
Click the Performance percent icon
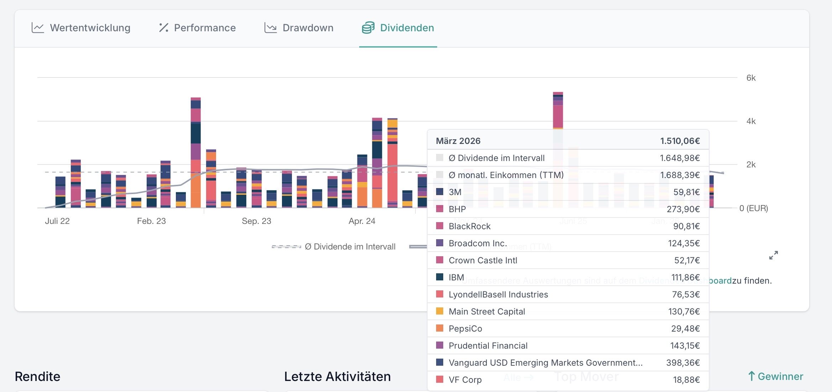point(163,28)
